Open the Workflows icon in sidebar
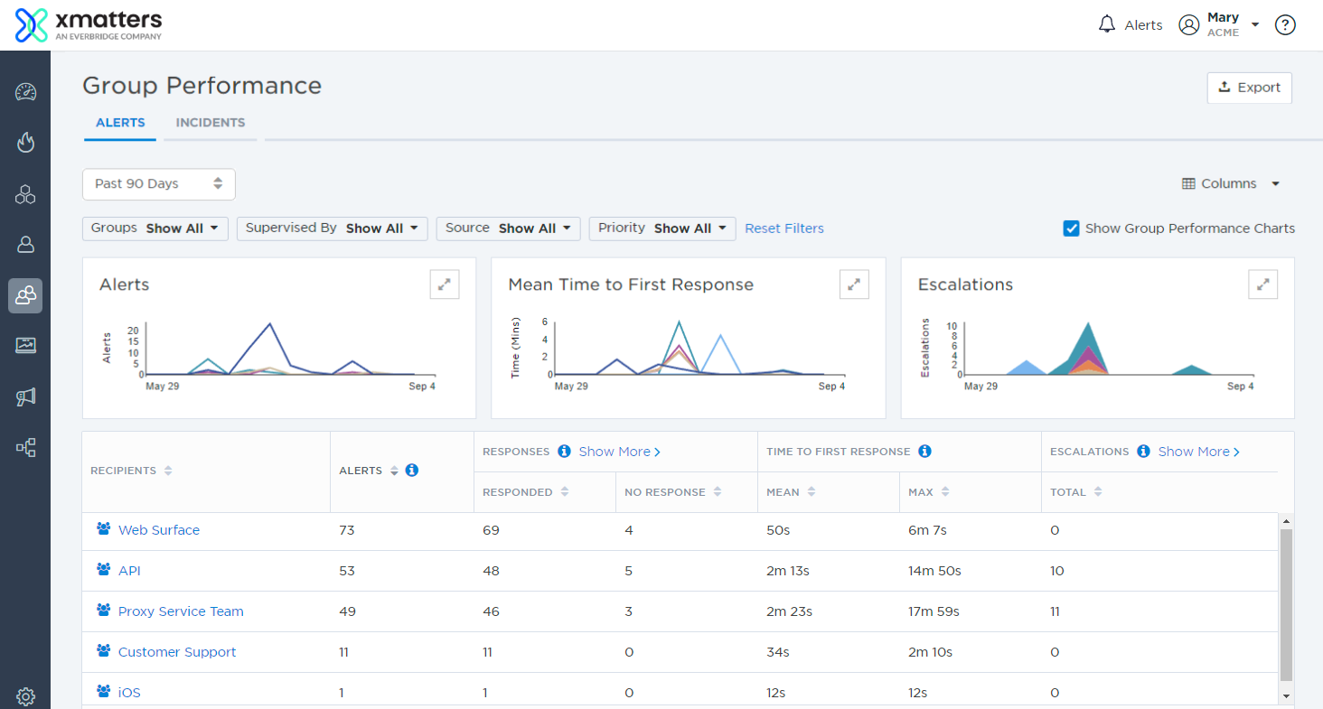 click(25, 447)
